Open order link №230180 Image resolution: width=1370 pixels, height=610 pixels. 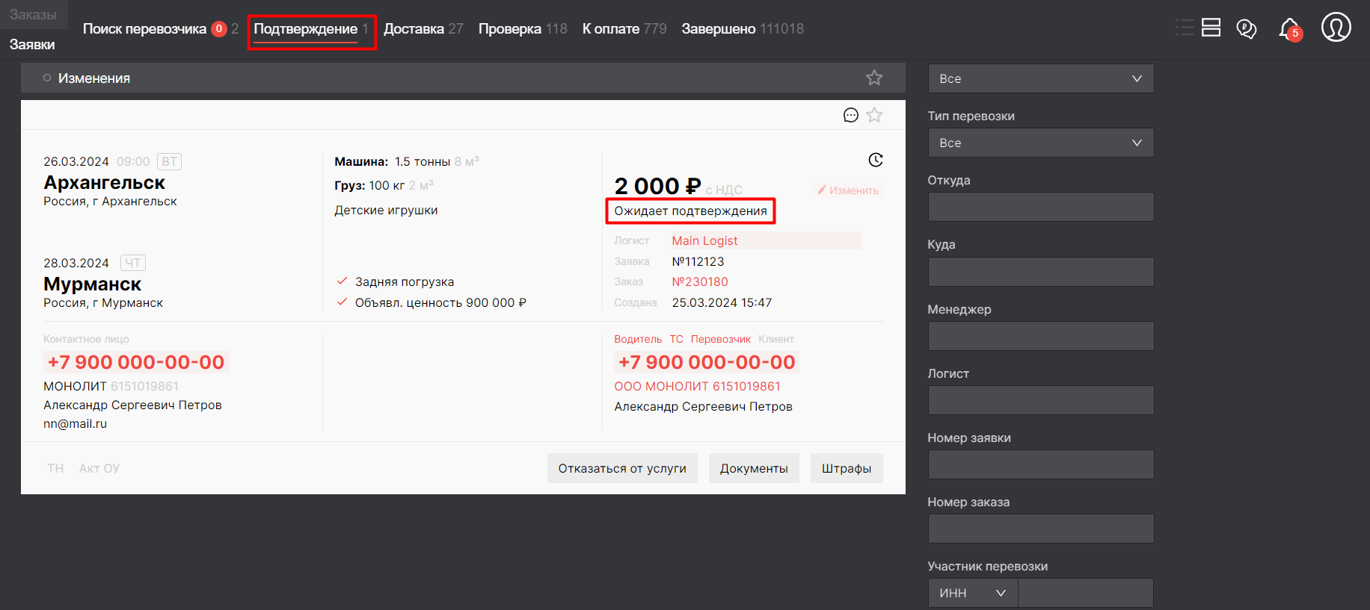click(x=700, y=281)
